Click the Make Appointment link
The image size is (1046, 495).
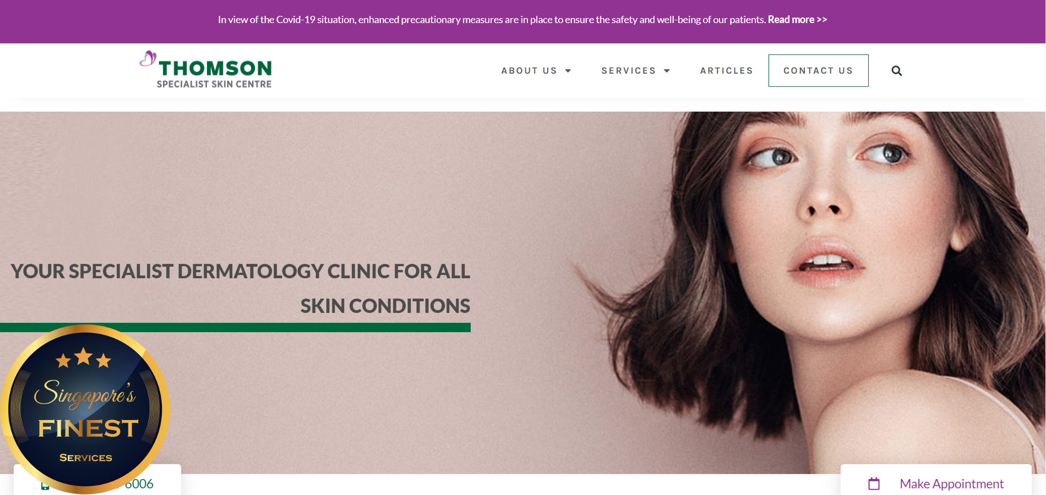tap(951, 484)
